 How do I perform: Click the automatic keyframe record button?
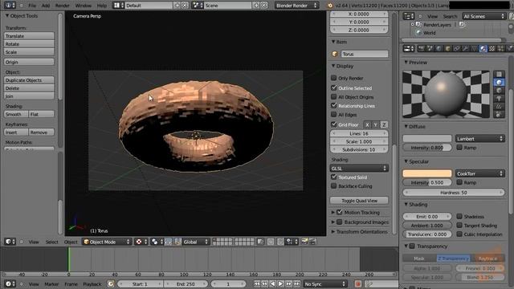357,283
